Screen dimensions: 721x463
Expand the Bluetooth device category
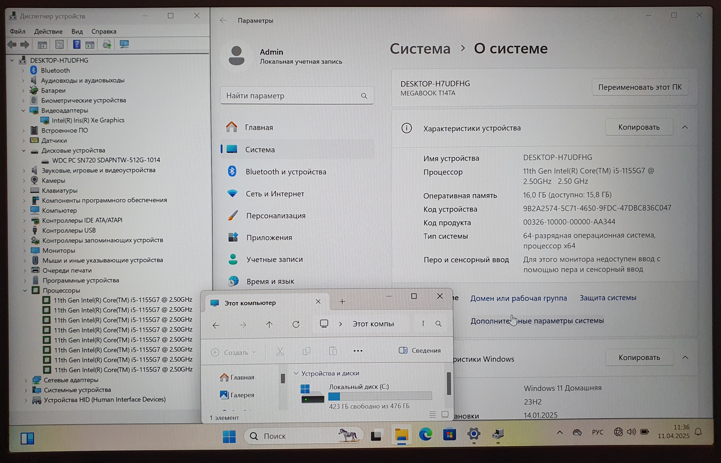(23, 70)
